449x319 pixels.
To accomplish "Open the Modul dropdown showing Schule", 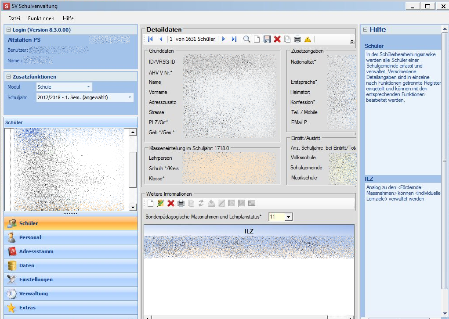I will [88, 87].
